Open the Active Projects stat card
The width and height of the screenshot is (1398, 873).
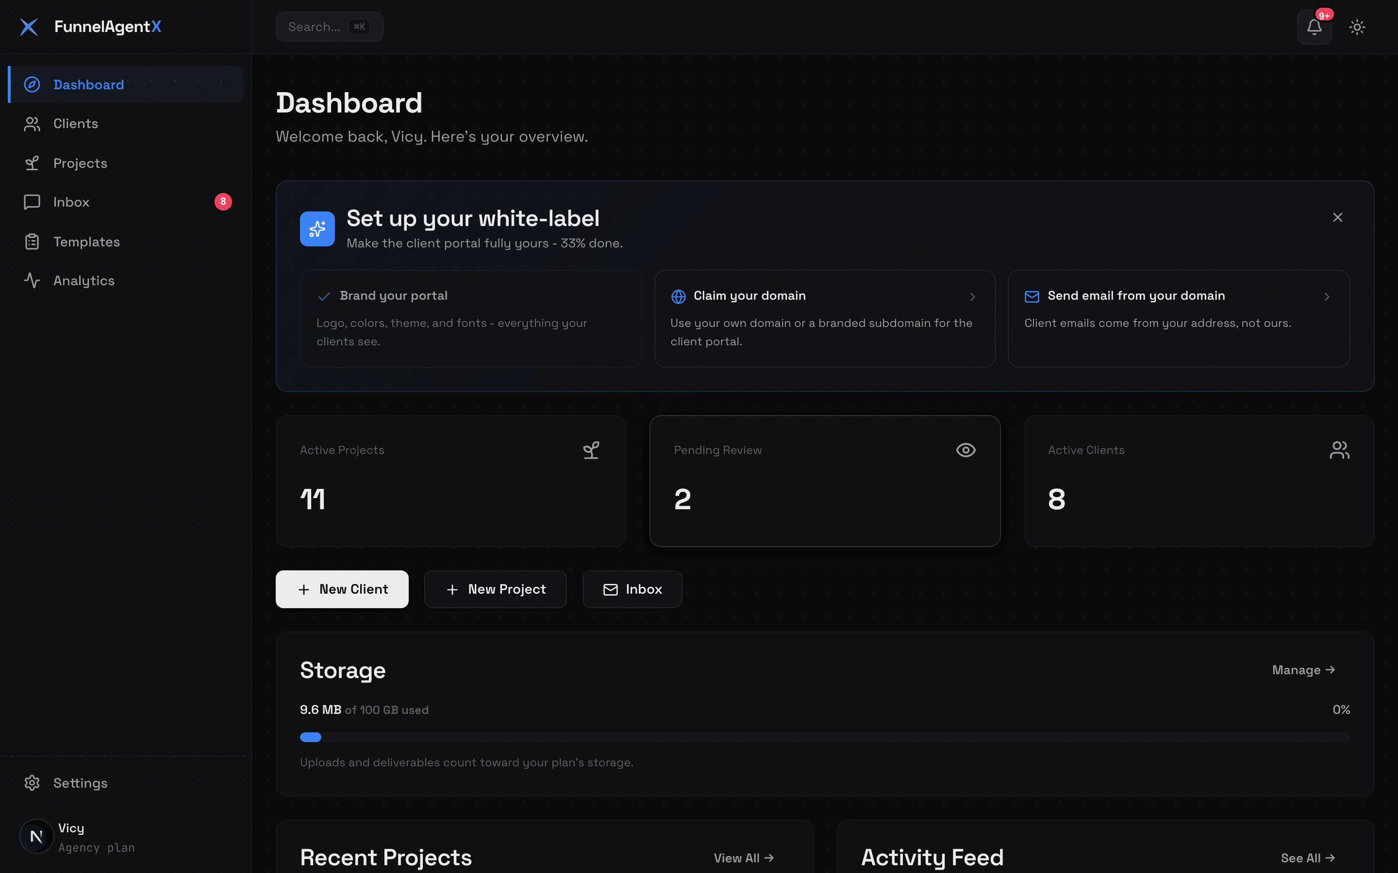450,481
